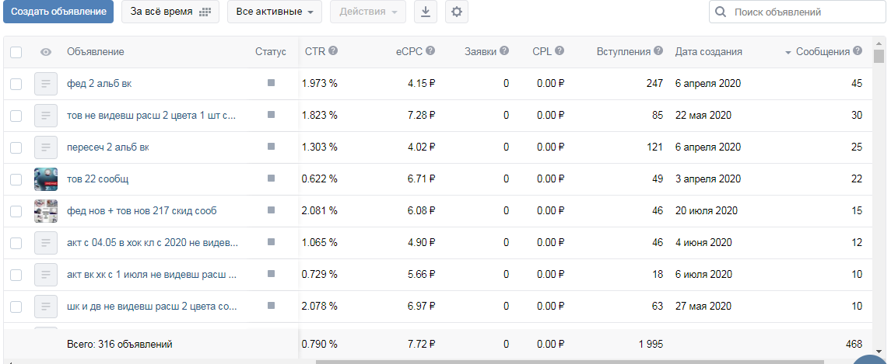This screenshot has height=364, width=891.
Task: Click the "Создать объявление" button
Action: 58,12
